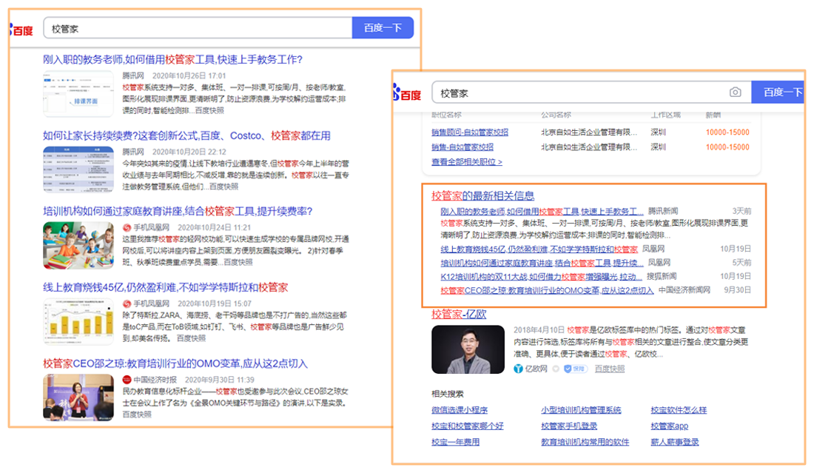This screenshot has width=814, height=473.
Task: Open the 搜狐新闻 item K12培训机构的双11大战
Action: click(x=542, y=276)
